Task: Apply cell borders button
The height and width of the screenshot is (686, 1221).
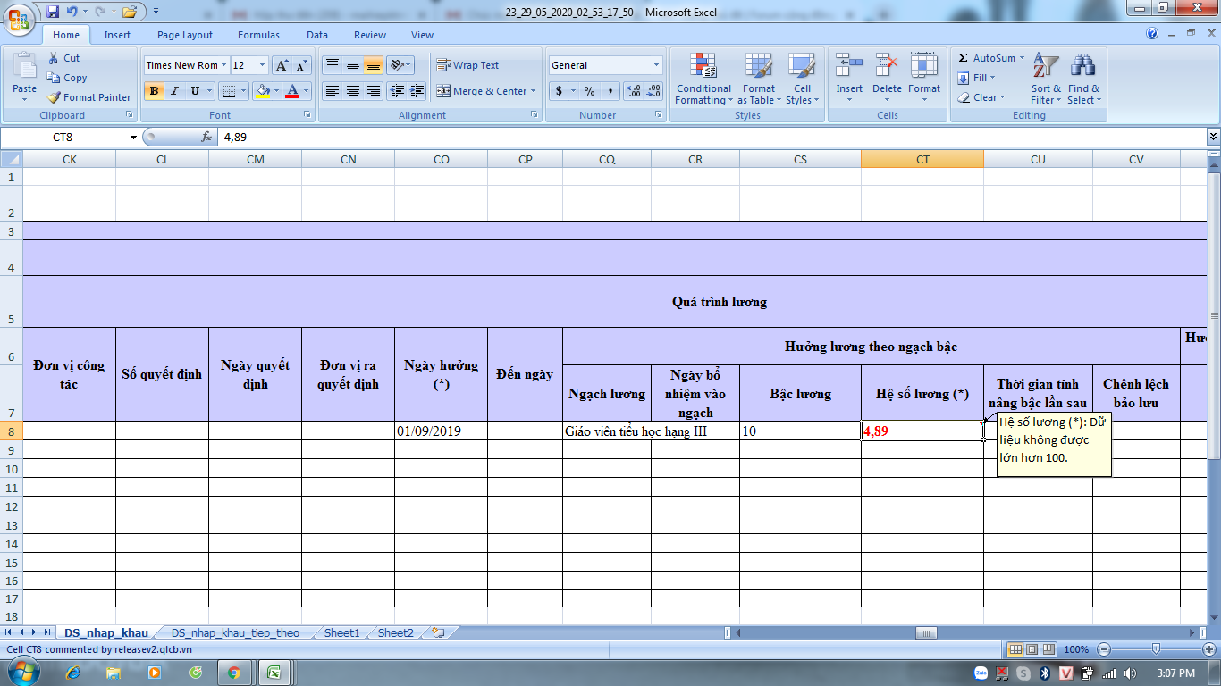Action: (229, 91)
